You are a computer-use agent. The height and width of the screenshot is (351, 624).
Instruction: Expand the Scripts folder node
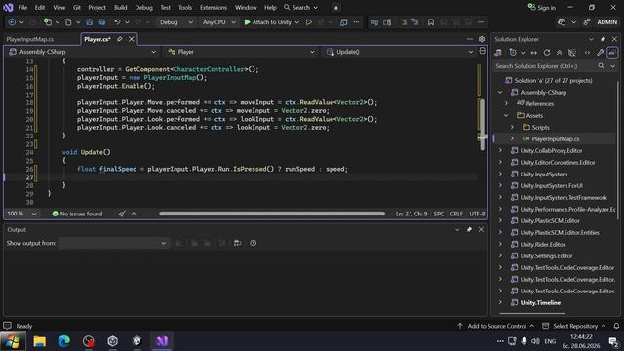coord(512,127)
